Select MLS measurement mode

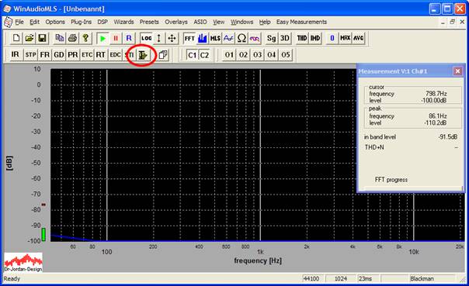(215, 38)
